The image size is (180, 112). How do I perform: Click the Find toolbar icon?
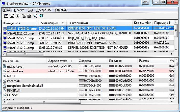(x=35, y=16)
